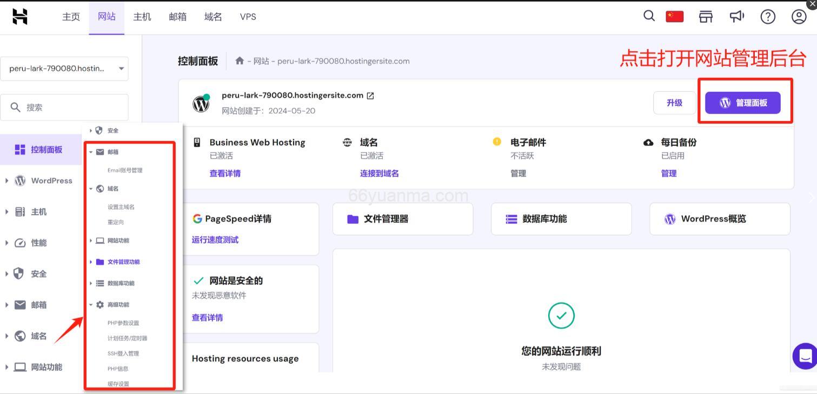Open the account profile icon
The height and width of the screenshot is (394, 817).
[x=799, y=16]
